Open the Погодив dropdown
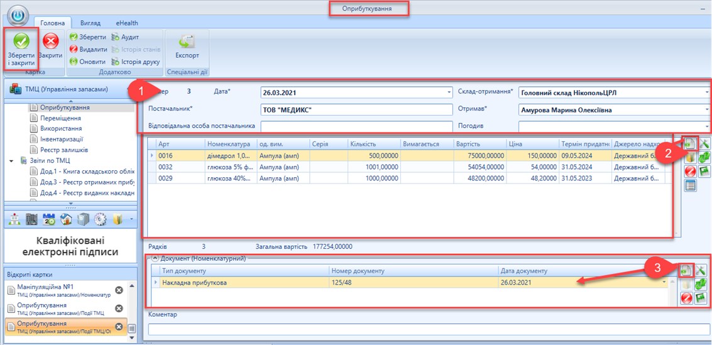Image resolution: width=712 pixels, height=345 pixels. coord(708,126)
